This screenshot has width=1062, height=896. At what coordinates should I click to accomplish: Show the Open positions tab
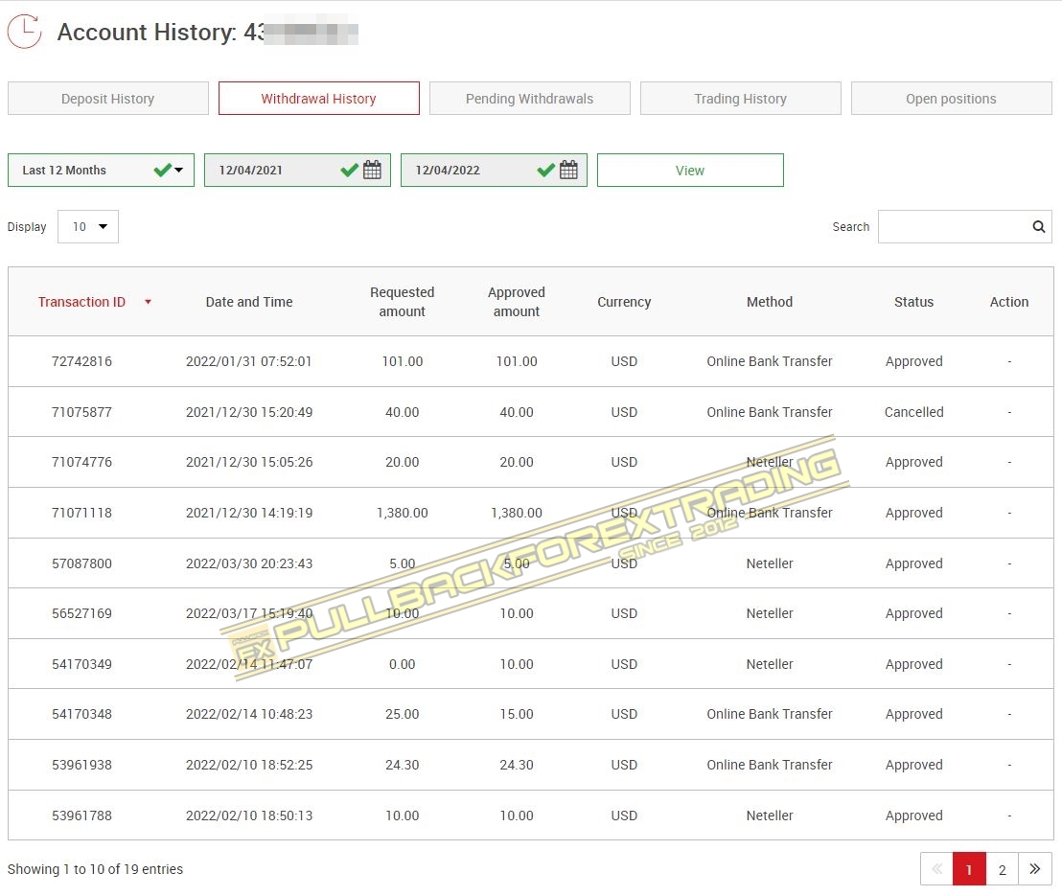click(951, 99)
